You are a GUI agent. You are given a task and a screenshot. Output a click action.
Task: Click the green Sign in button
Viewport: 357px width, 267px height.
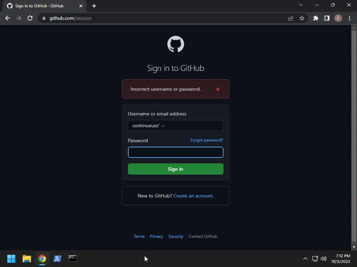176,169
